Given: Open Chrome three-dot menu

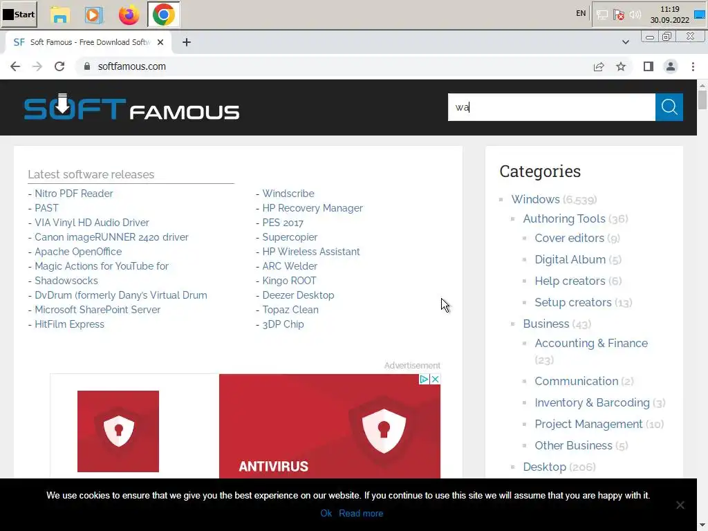Looking at the screenshot, I should click(693, 67).
